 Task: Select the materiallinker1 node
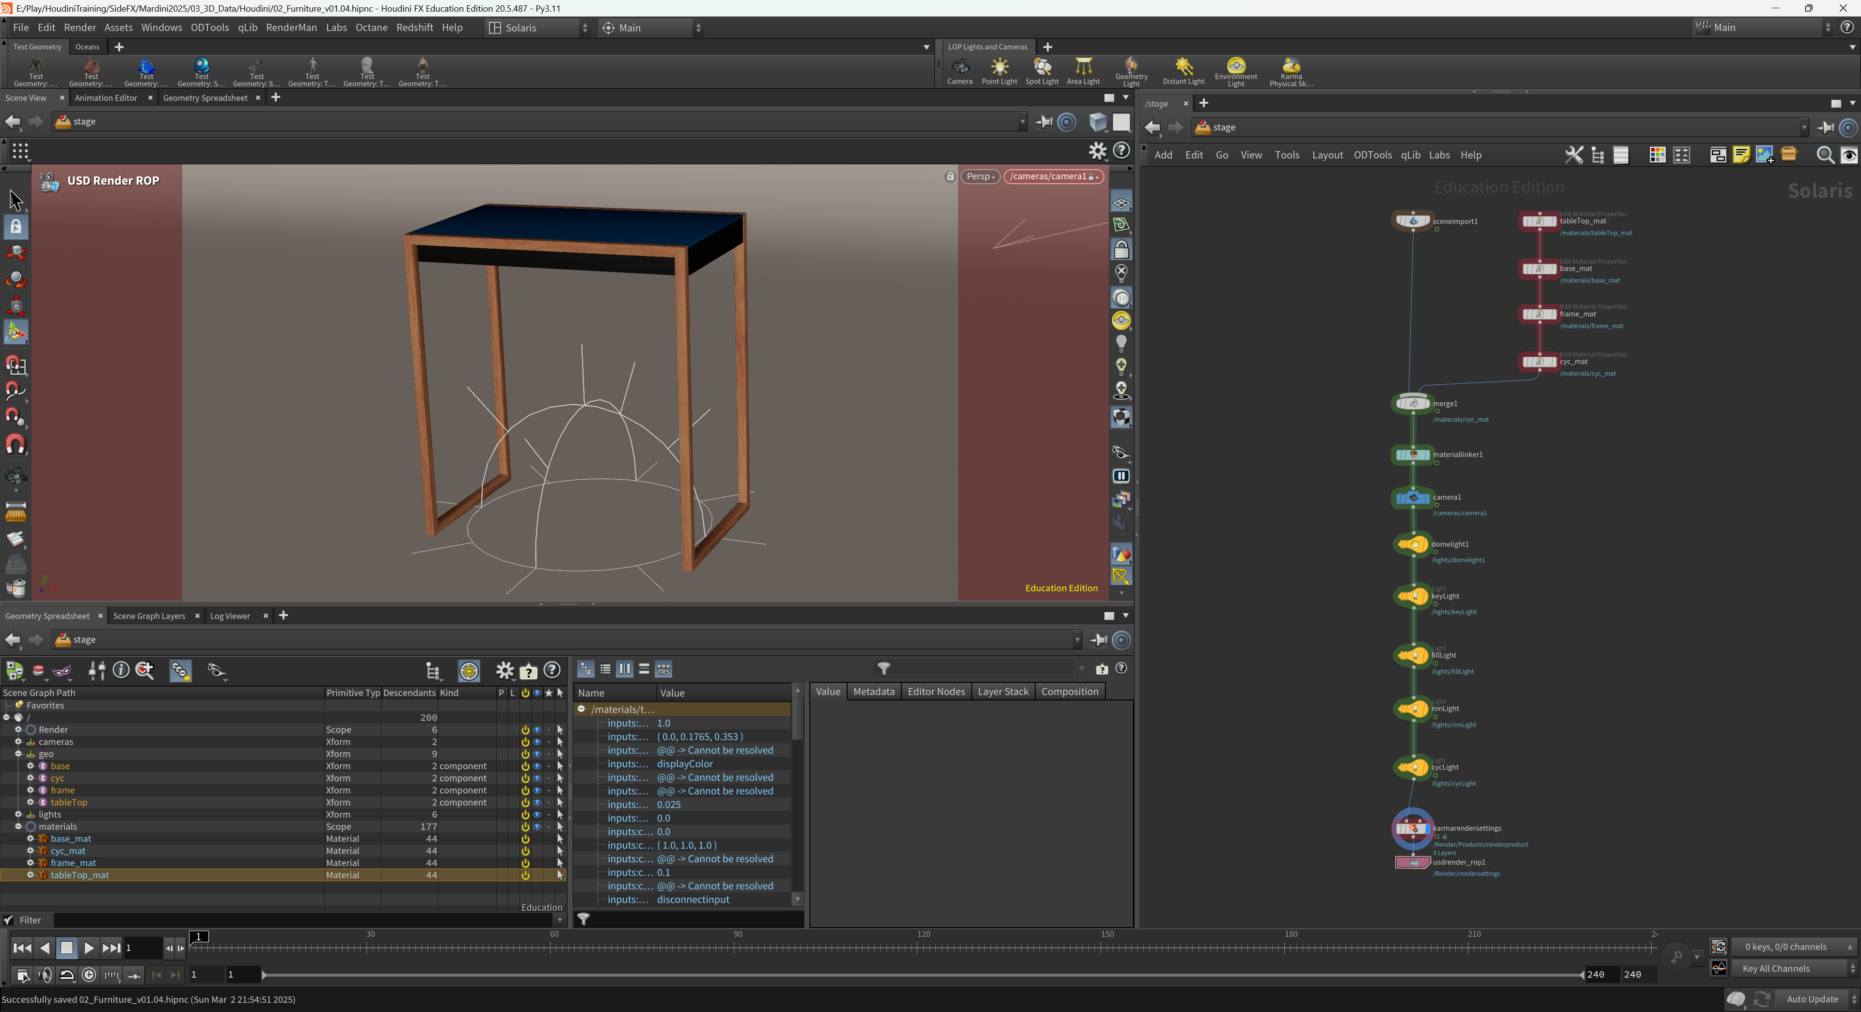[x=1412, y=454]
